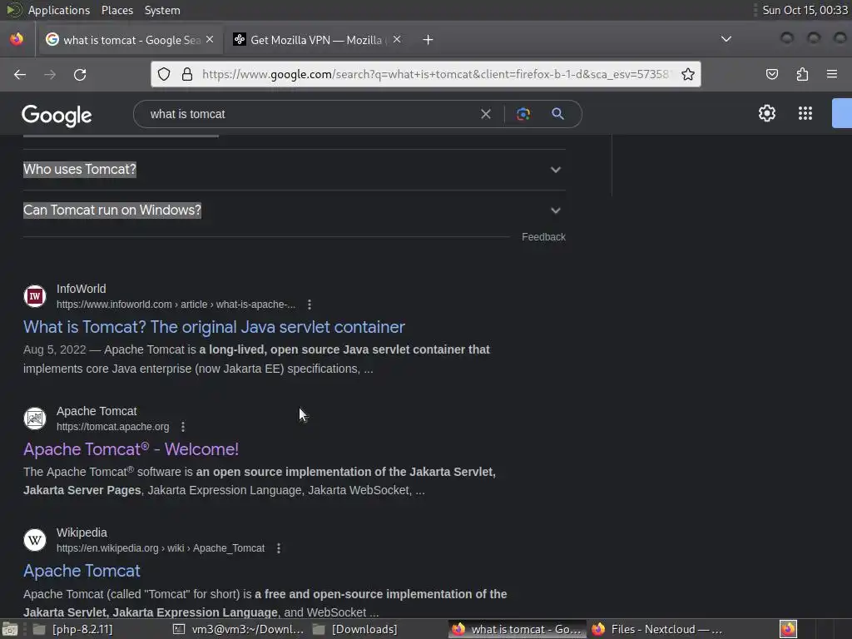Open the Places menu
The image size is (852, 639).
pos(116,10)
